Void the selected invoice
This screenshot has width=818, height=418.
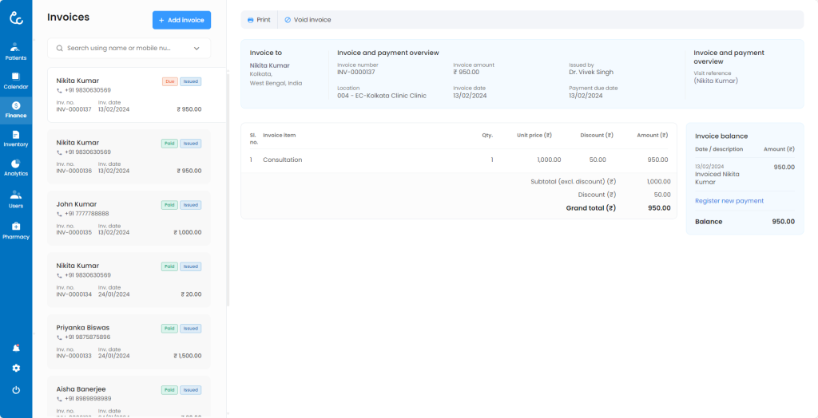coord(308,20)
